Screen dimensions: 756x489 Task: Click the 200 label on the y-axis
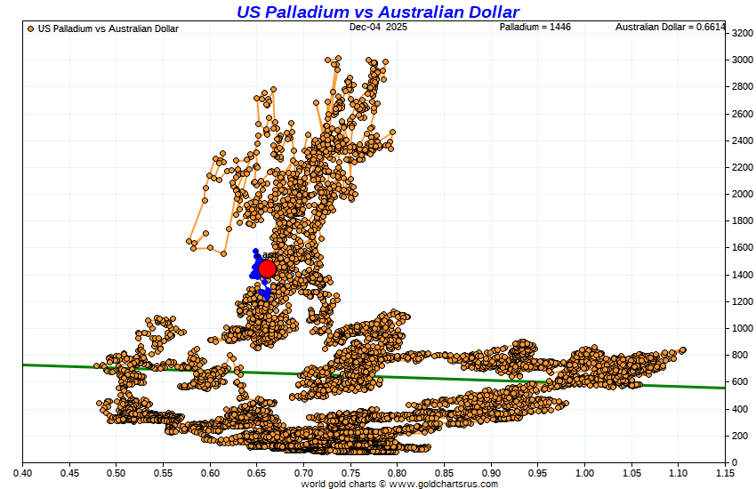coord(740,436)
